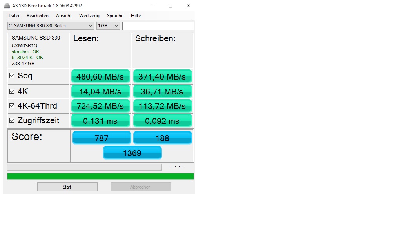Click the empty text field beside size
The width and height of the screenshot is (395, 247).
pos(158,26)
